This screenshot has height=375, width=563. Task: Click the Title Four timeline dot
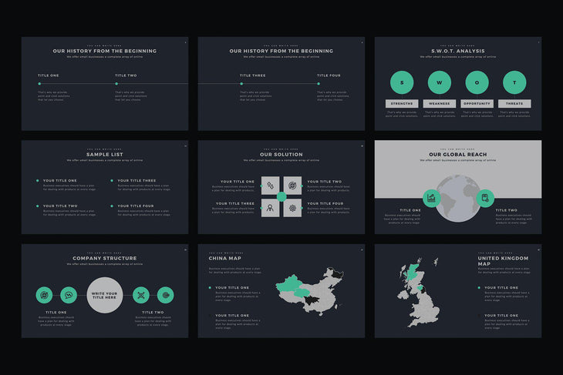click(x=318, y=84)
